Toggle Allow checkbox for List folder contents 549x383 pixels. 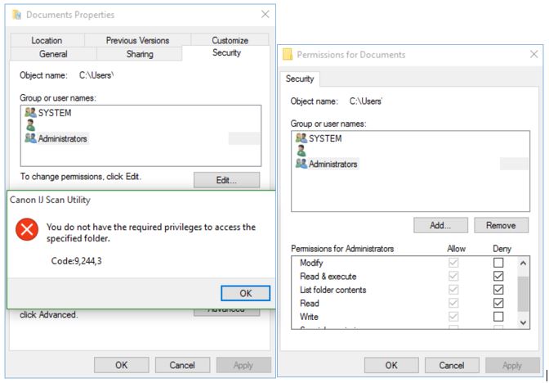pos(453,290)
